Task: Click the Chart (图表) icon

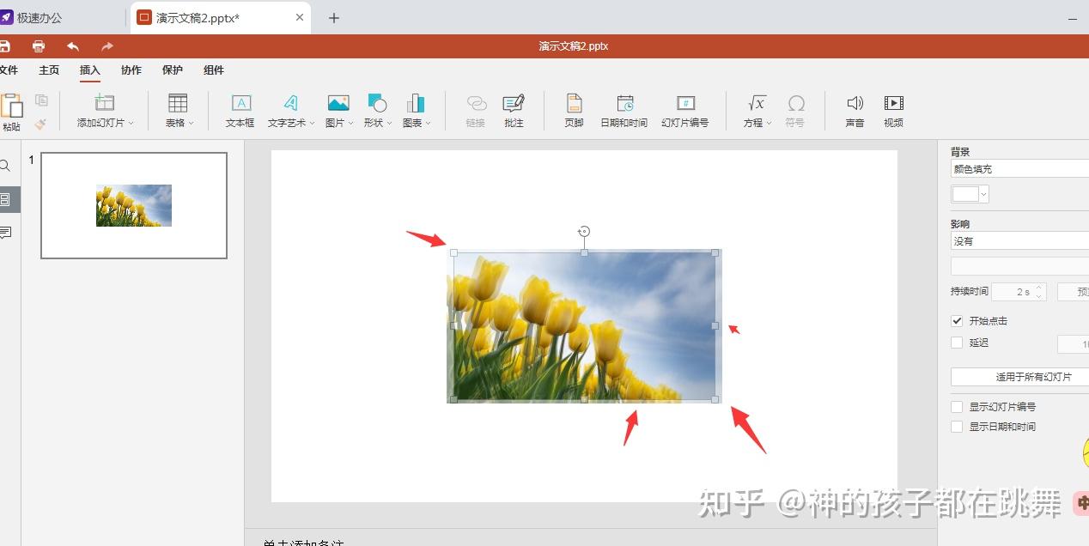Action: click(x=416, y=103)
